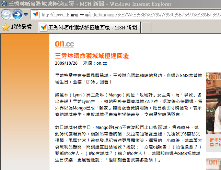
Task: Click the butterfly favicon on the active tab
Action: (44, 27)
